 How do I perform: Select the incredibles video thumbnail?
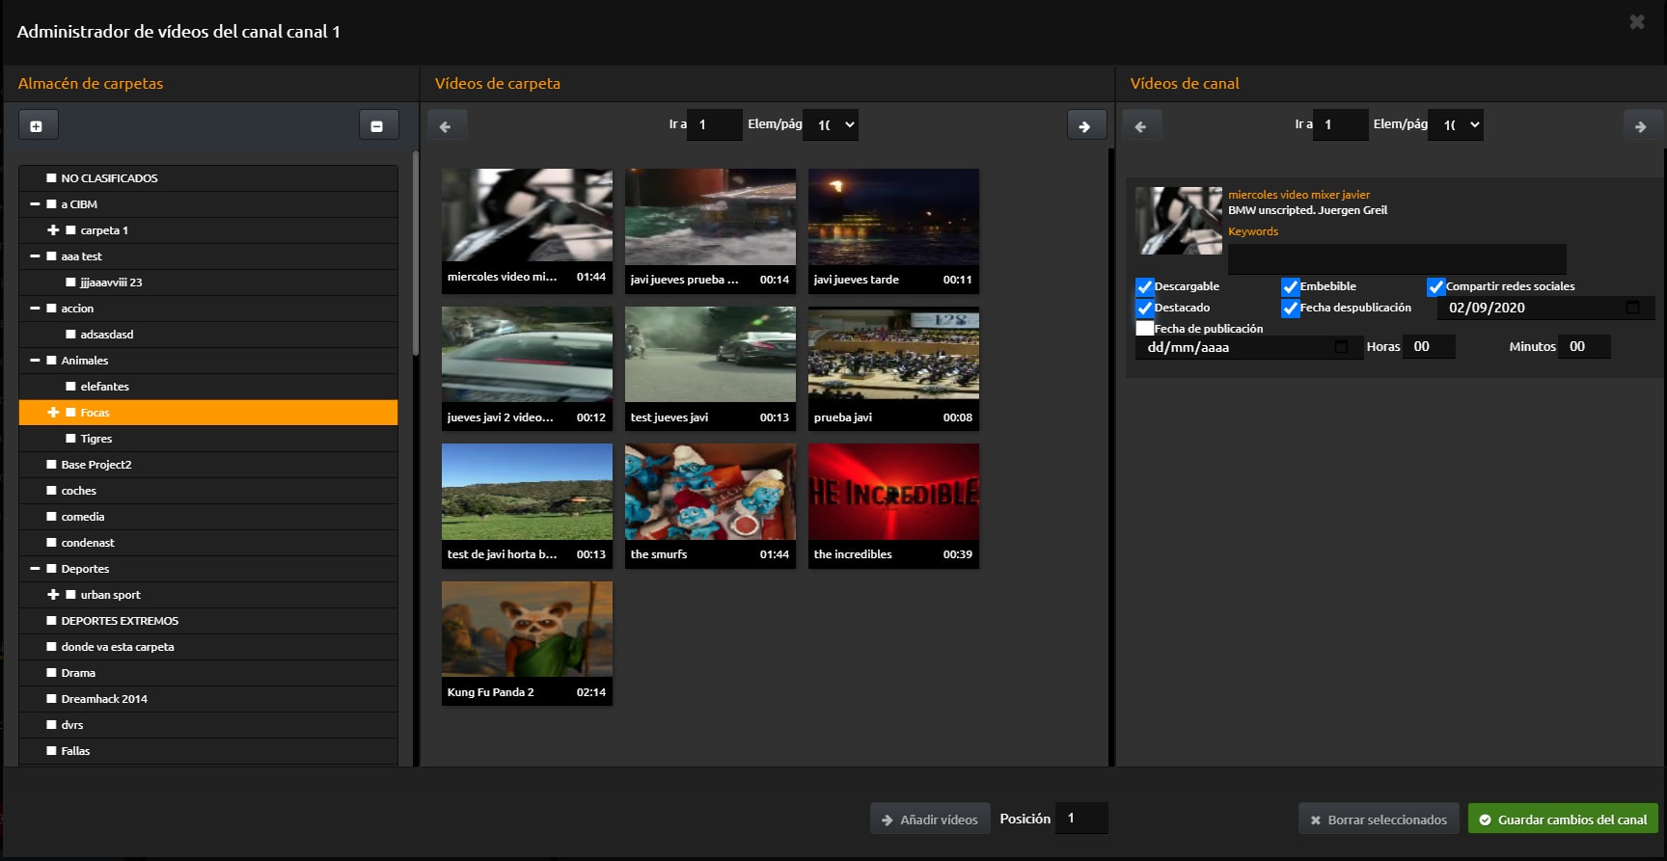(x=893, y=492)
